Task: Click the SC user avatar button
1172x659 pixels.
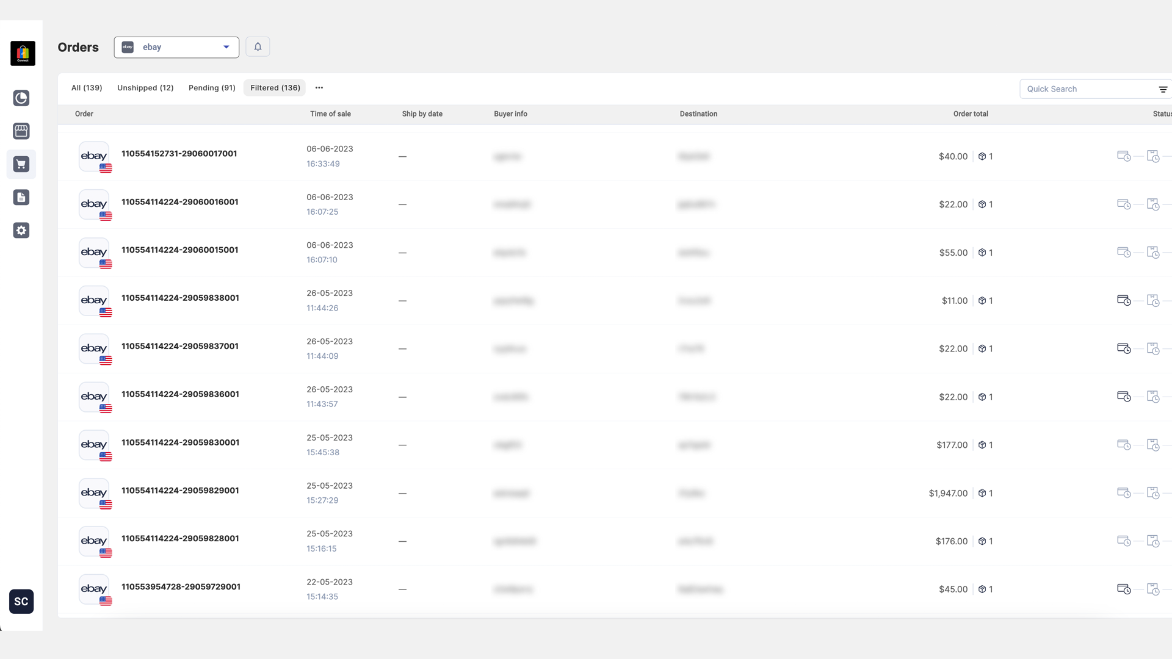Action: coord(21,602)
